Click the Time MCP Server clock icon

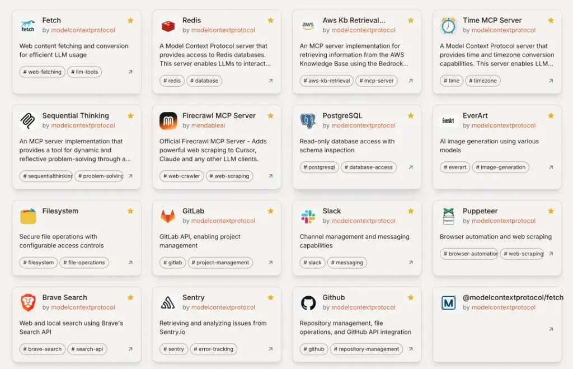[448, 26]
